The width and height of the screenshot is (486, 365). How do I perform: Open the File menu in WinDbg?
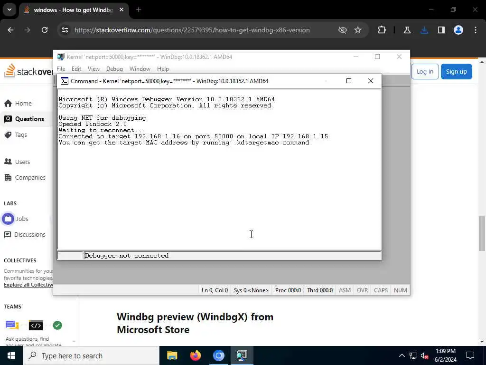pyautogui.click(x=61, y=69)
